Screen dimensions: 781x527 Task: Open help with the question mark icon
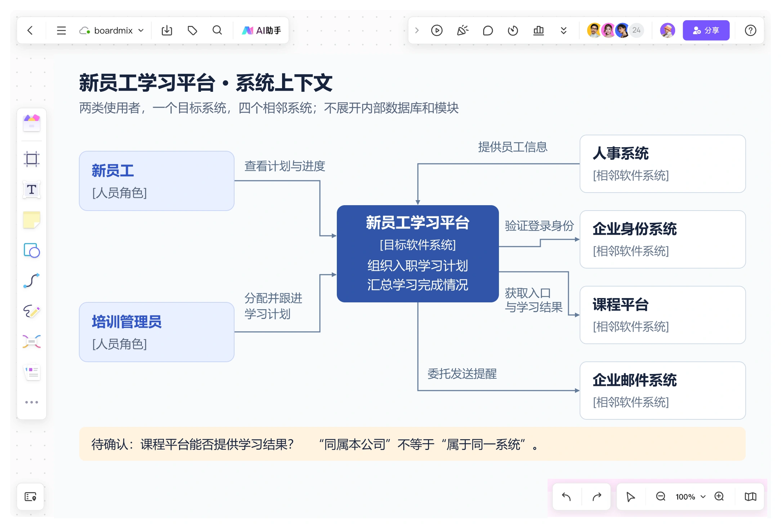point(750,31)
